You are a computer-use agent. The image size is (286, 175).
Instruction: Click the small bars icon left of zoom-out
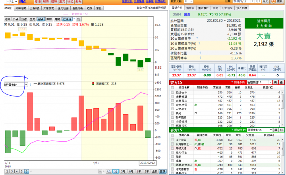point(100,171)
